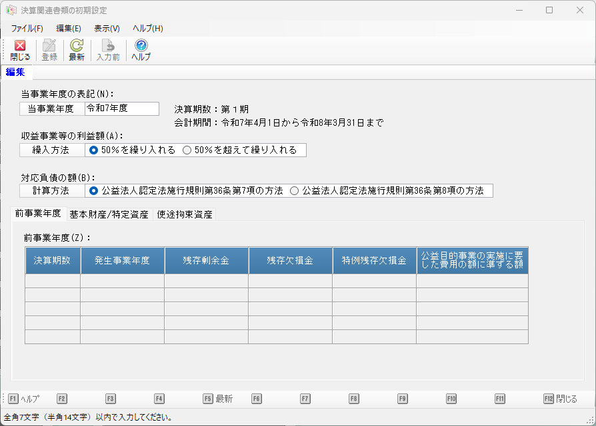Viewport: 596px width, 426px height.
Task: Click the first empty cell under 決算期数
Action: pos(53,281)
